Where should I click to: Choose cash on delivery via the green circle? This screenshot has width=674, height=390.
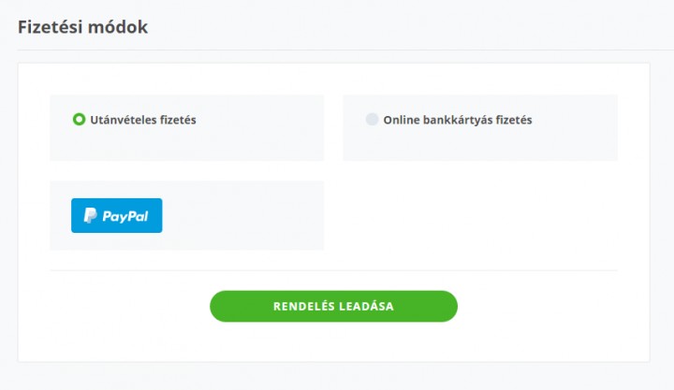[79, 120]
